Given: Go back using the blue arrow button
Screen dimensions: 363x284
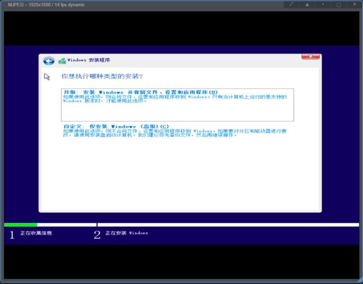Looking at the screenshot, I should tap(49, 61).
